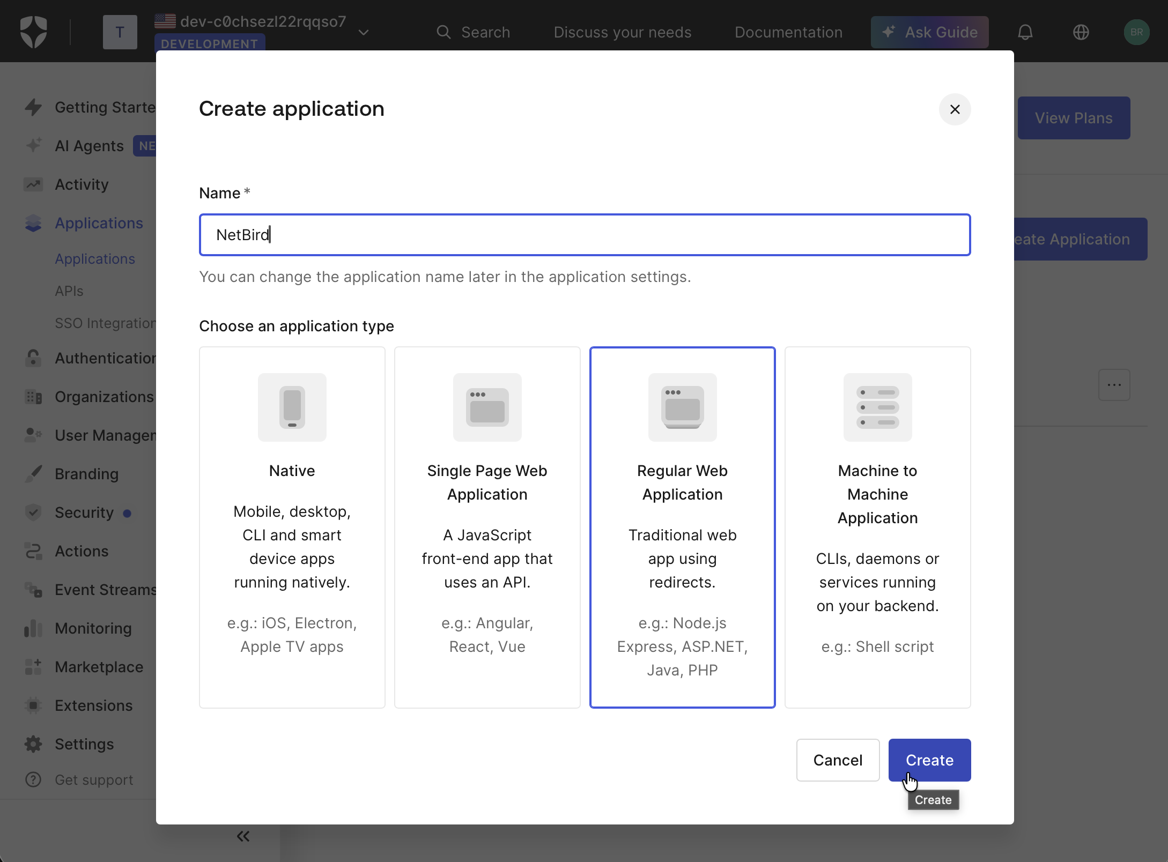Select the AI Agents sparkle icon
Image resolution: width=1168 pixels, height=862 pixels.
(33, 145)
